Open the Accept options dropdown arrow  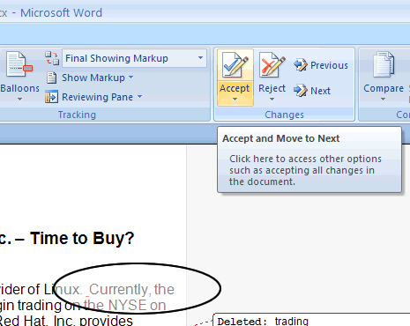pyautogui.click(x=235, y=100)
